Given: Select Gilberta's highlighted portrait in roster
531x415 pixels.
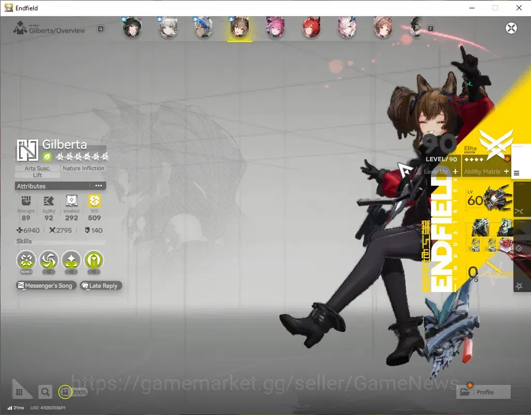Looking at the screenshot, I should click(239, 28).
